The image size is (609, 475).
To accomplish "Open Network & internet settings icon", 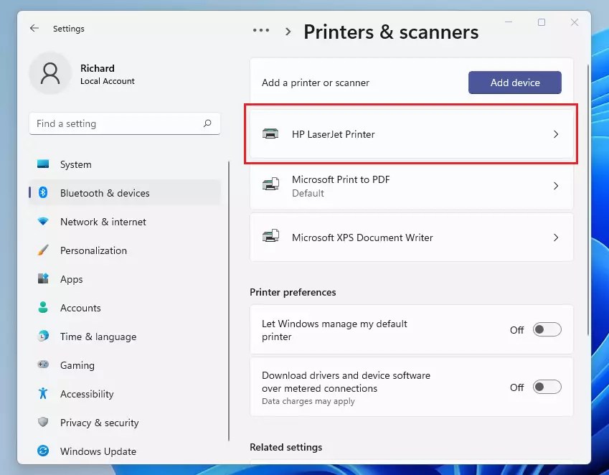I will click(43, 222).
